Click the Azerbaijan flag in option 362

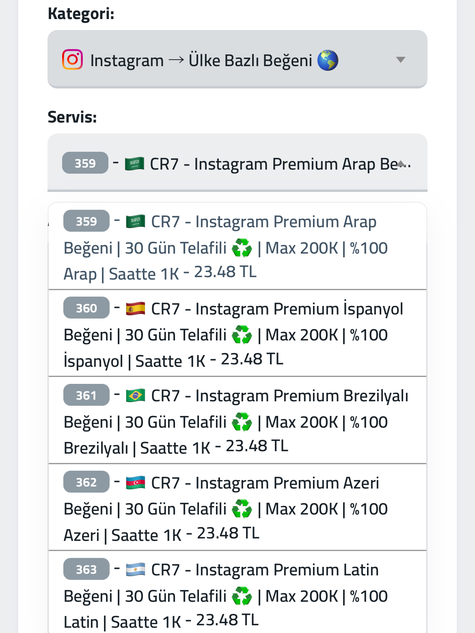tap(136, 482)
